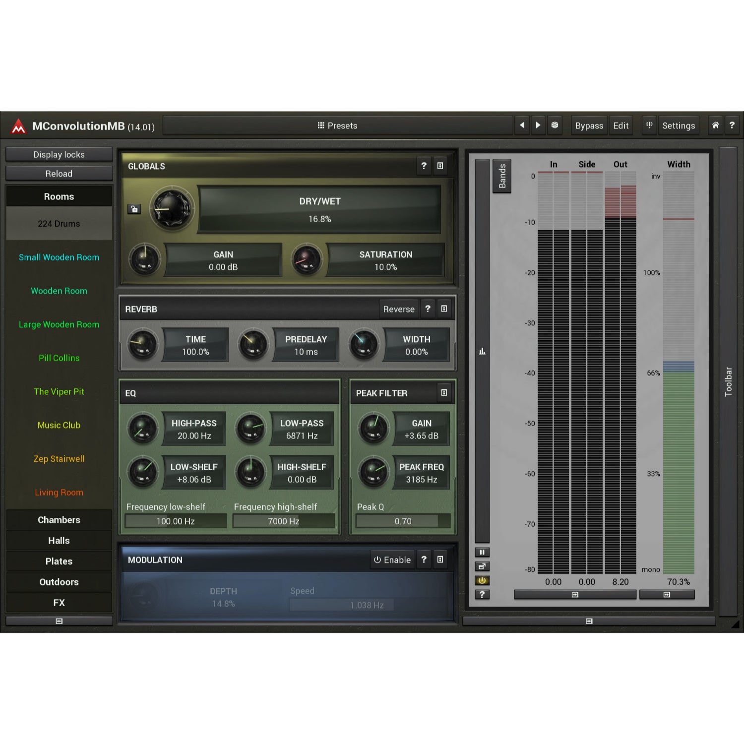The width and height of the screenshot is (744, 744).
Task: Expand the FX category
Action: 59,603
